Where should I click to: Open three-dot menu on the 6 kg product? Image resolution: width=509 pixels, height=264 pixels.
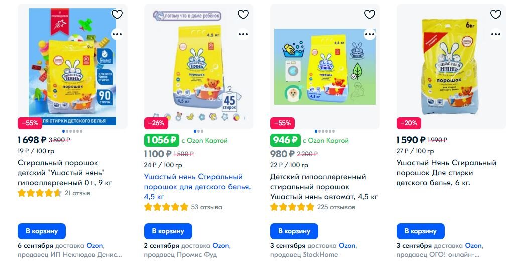[x=495, y=34]
